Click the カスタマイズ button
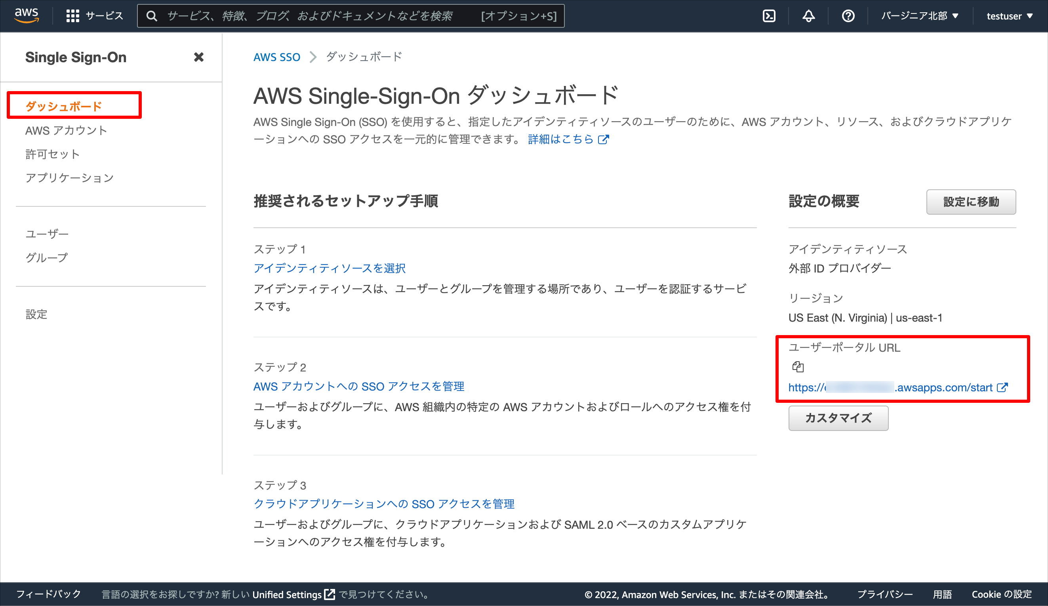 click(838, 418)
